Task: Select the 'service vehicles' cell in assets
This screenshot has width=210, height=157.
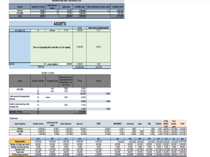Action: point(52,64)
